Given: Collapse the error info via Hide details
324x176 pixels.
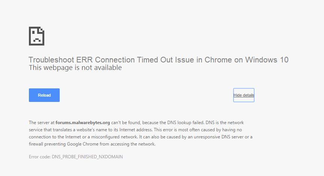Looking at the screenshot, I should click(244, 95).
